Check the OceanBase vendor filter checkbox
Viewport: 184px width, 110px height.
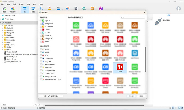[x=41, y=58]
